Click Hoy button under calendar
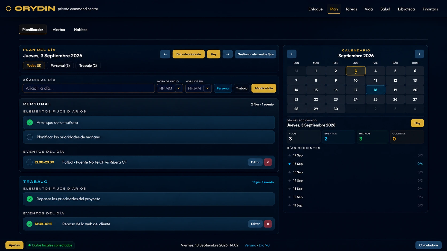The height and width of the screenshot is (251, 447). (417, 123)
